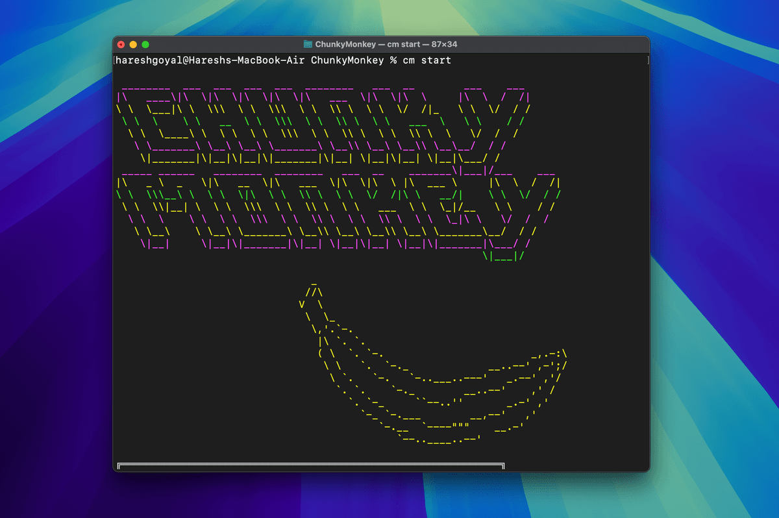The width and height of the screenshot is (779, 518).
Task: Click the yellow minimize button in titlebar
Action: [x=132, y=44]
